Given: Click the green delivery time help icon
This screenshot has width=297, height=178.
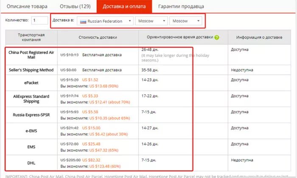Looking at the screenshot, I should (x=217, y=37).
